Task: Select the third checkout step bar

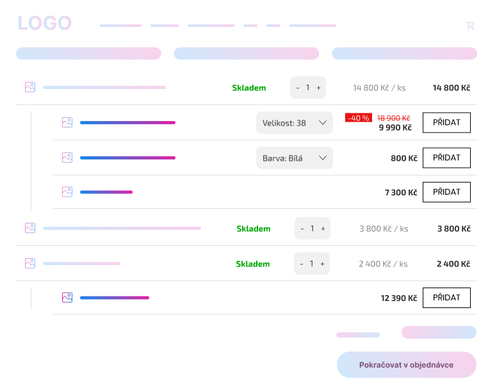Action: [404, 54]
